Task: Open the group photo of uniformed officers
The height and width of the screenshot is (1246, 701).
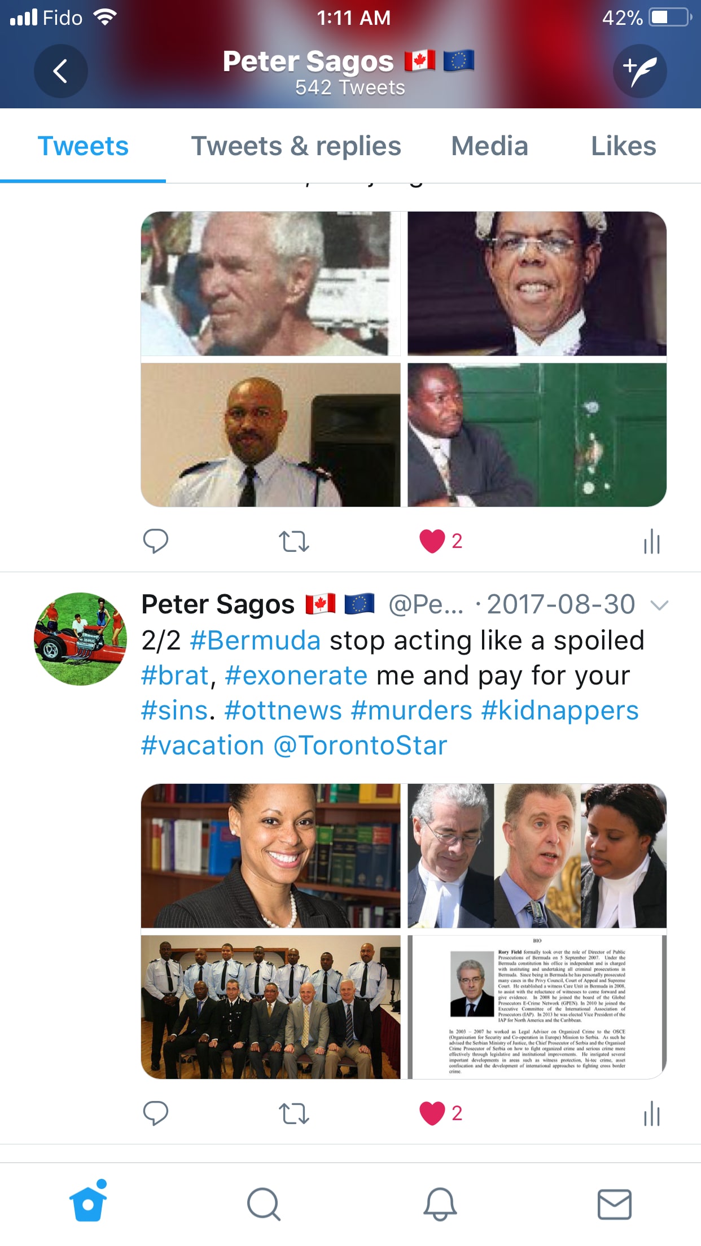Action: [270, 1007]
